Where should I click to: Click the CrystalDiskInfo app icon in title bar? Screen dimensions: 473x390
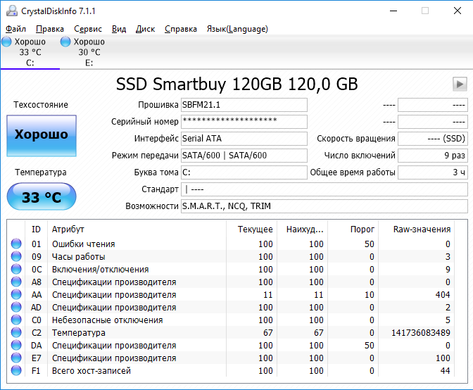point(12,11)
